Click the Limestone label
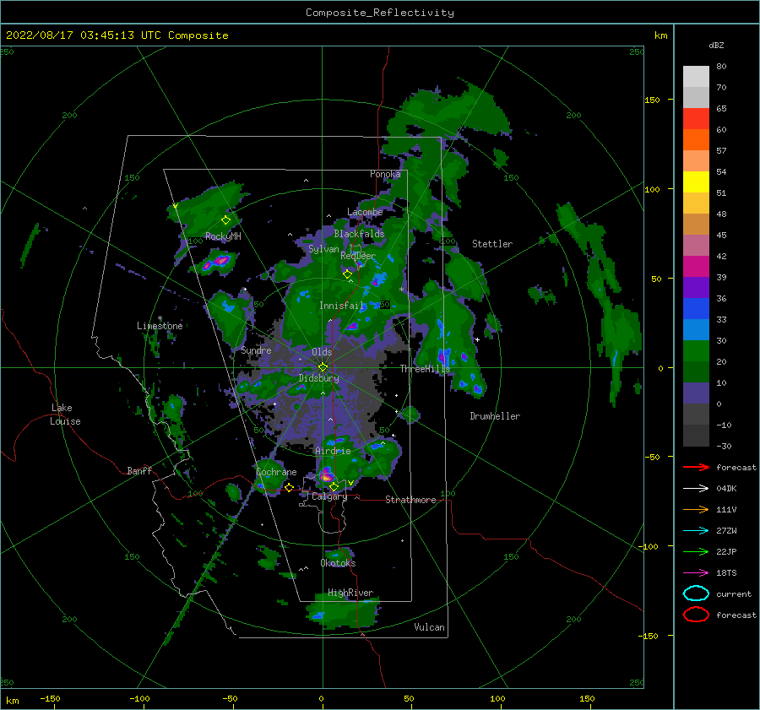760x710 pixels. click(x=160, y=326)
